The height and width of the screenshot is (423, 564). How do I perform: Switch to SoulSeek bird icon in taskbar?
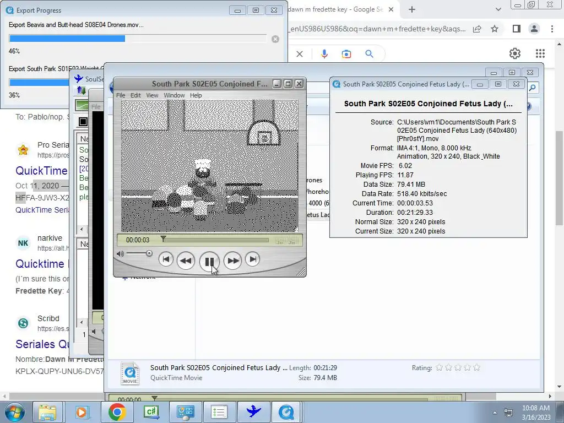click(253, 412)
